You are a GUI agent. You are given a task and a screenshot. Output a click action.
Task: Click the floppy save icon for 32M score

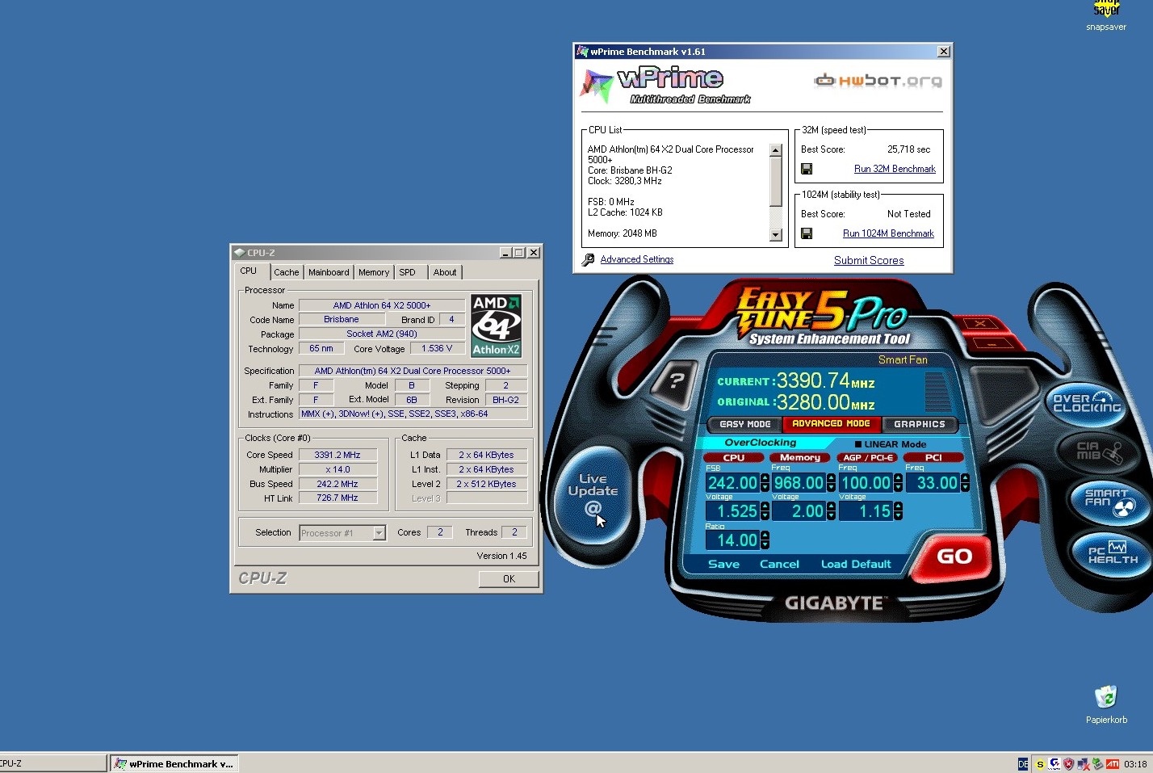coord(806,169)
